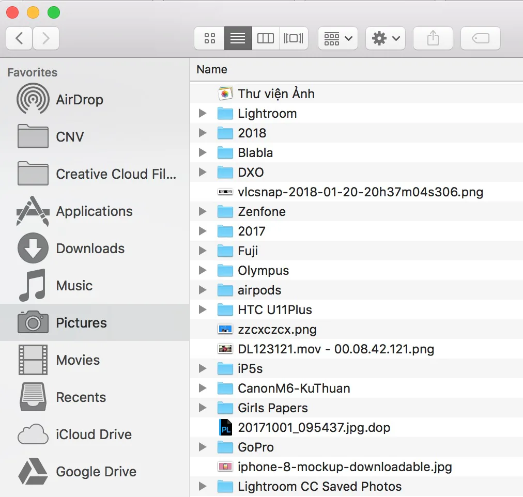Click the HTC U11Plus folder name
The width and height of the screenshot is (523, 497).
(275, 309)
